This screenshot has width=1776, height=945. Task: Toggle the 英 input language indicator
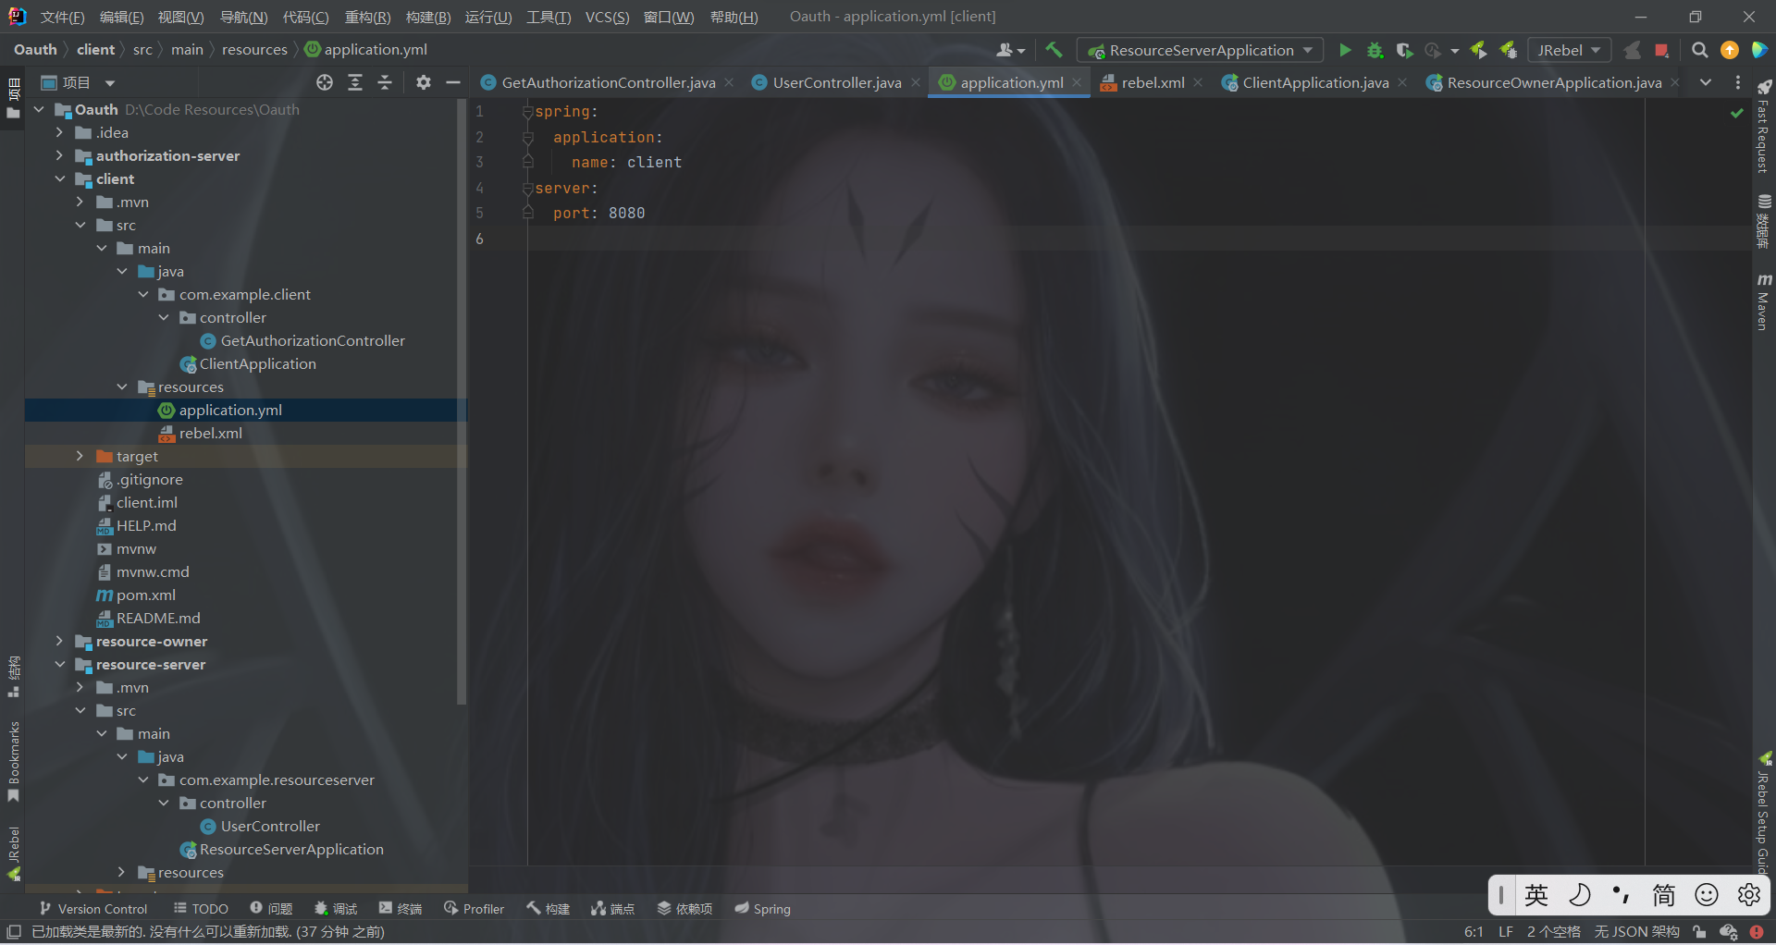tap(1536, 894)
